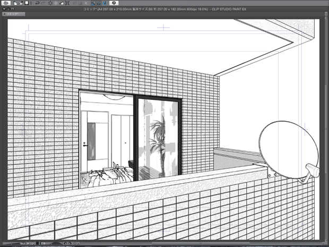The width and height of the screenshot is (329, 247).
Task: Click the zoom slider at bottom left
Action: 11,243
